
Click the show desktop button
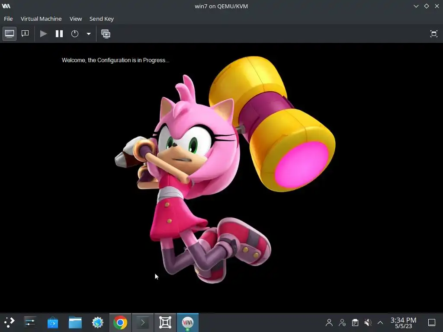point(432,322)
